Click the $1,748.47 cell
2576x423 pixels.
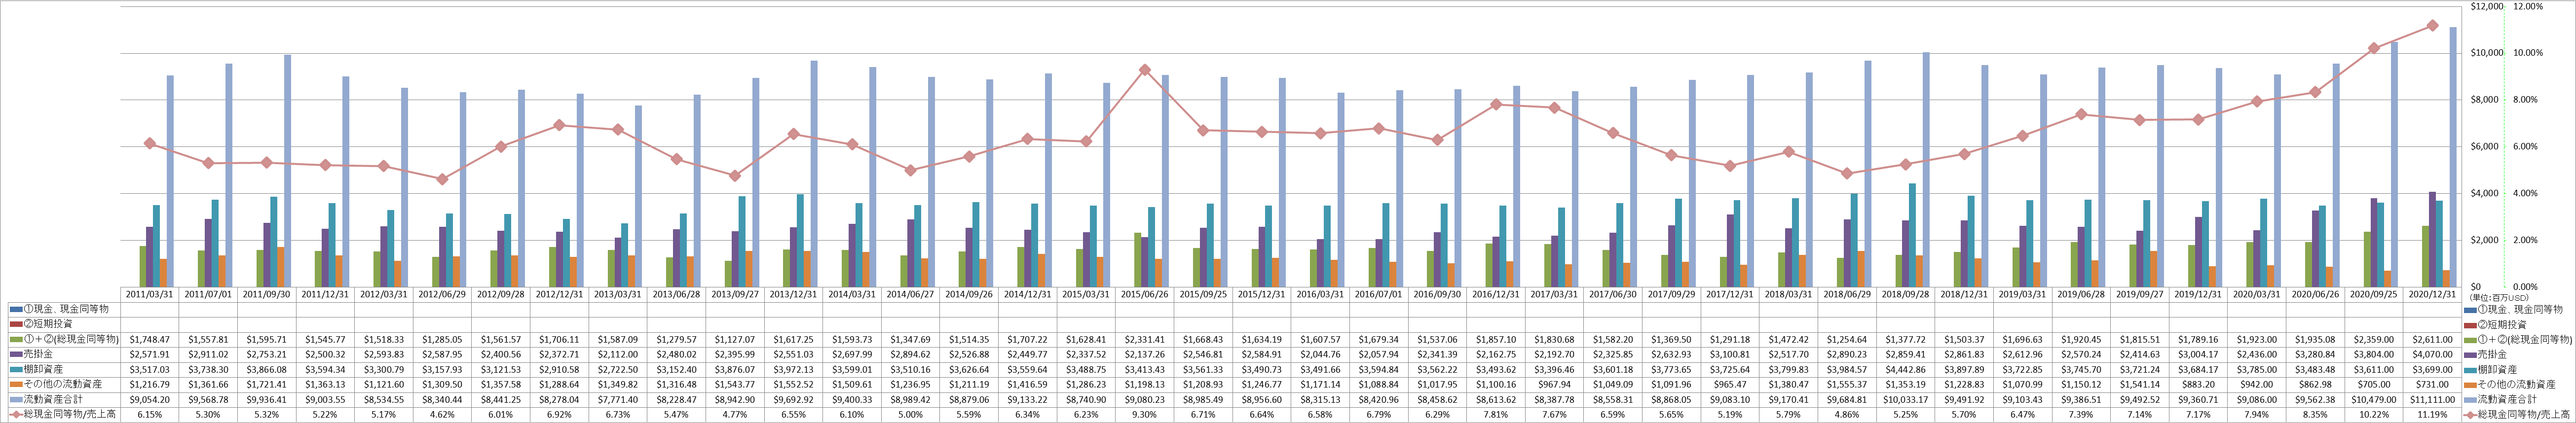coord(149,340)
